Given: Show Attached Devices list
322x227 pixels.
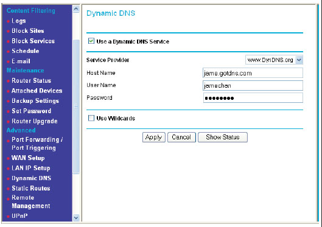Looking at the screenshot, I should click(37, 91).
